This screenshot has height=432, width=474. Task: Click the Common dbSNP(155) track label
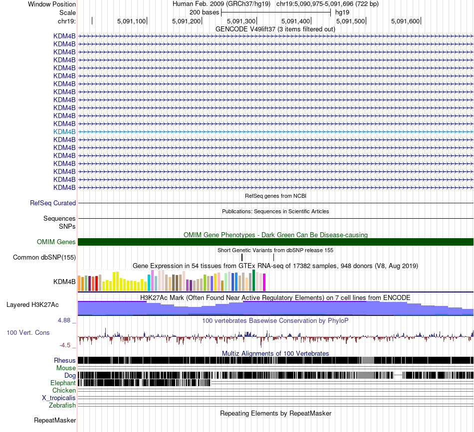point(44,257)
